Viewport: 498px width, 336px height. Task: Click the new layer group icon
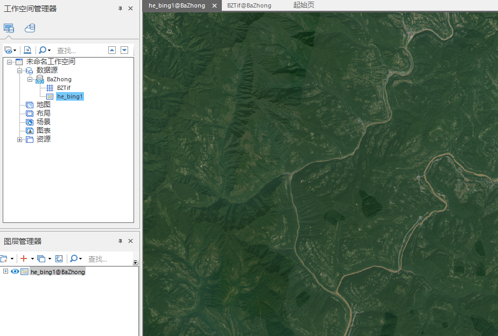click(x=4, y=259)
